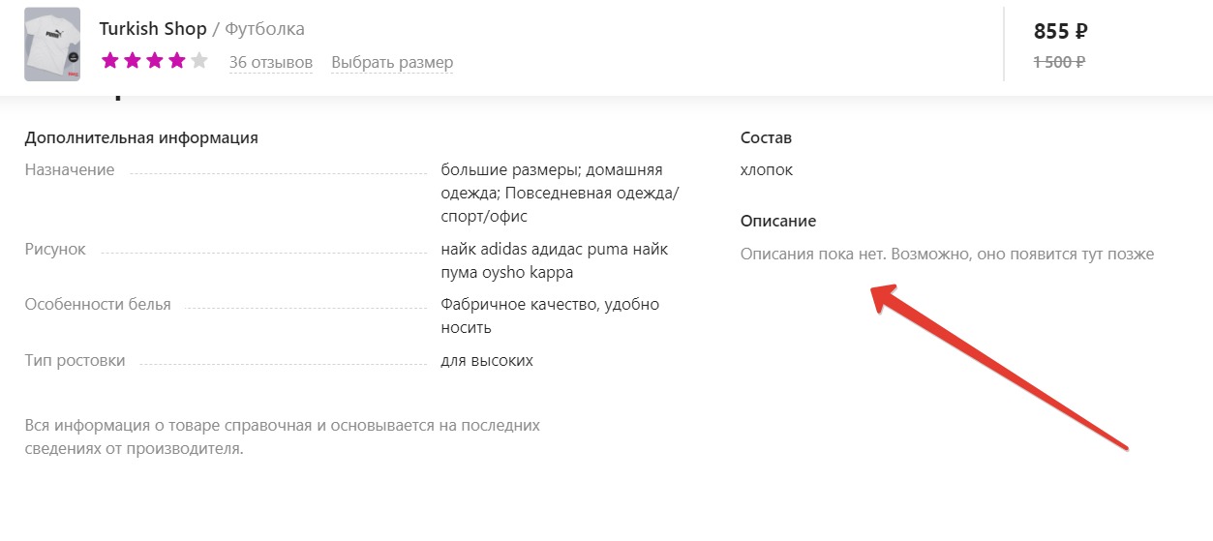This screenshot has width=1213, height=541.
Task: Open the Выбрать размер size selector
Action: point(392,63)
